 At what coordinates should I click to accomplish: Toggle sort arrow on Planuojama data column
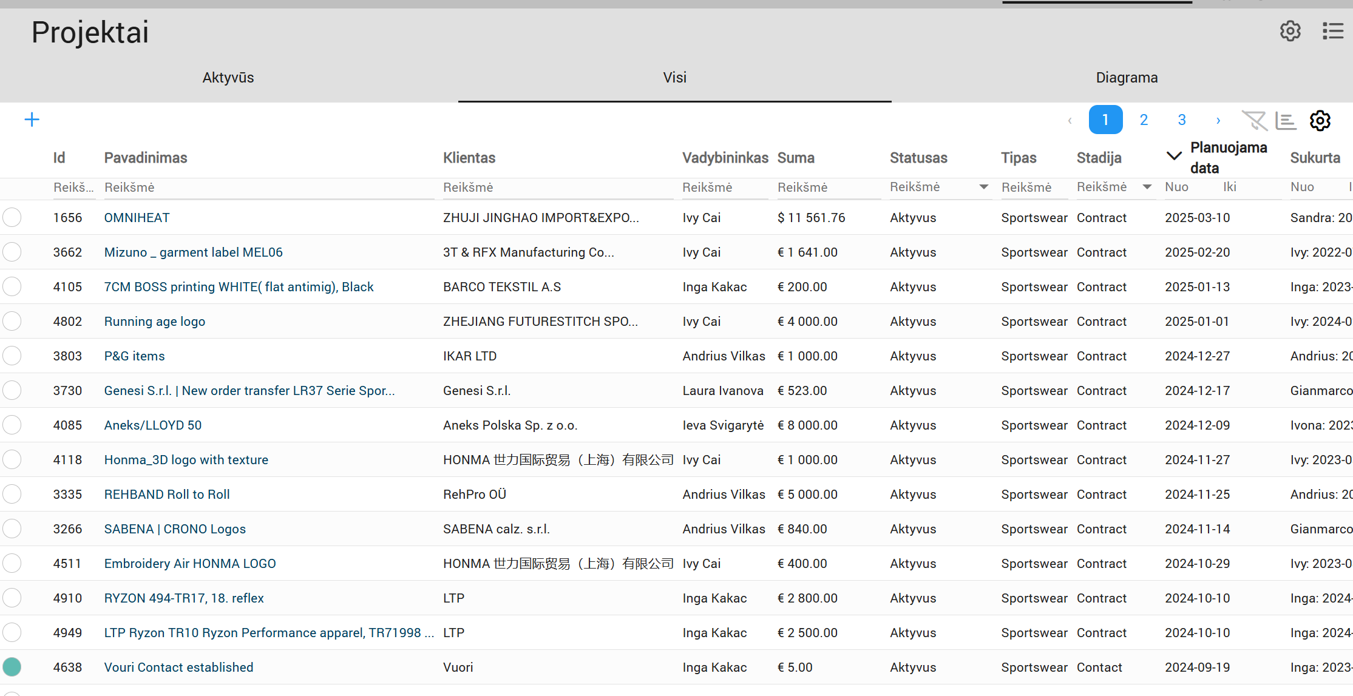click(x=1174, y=156)
